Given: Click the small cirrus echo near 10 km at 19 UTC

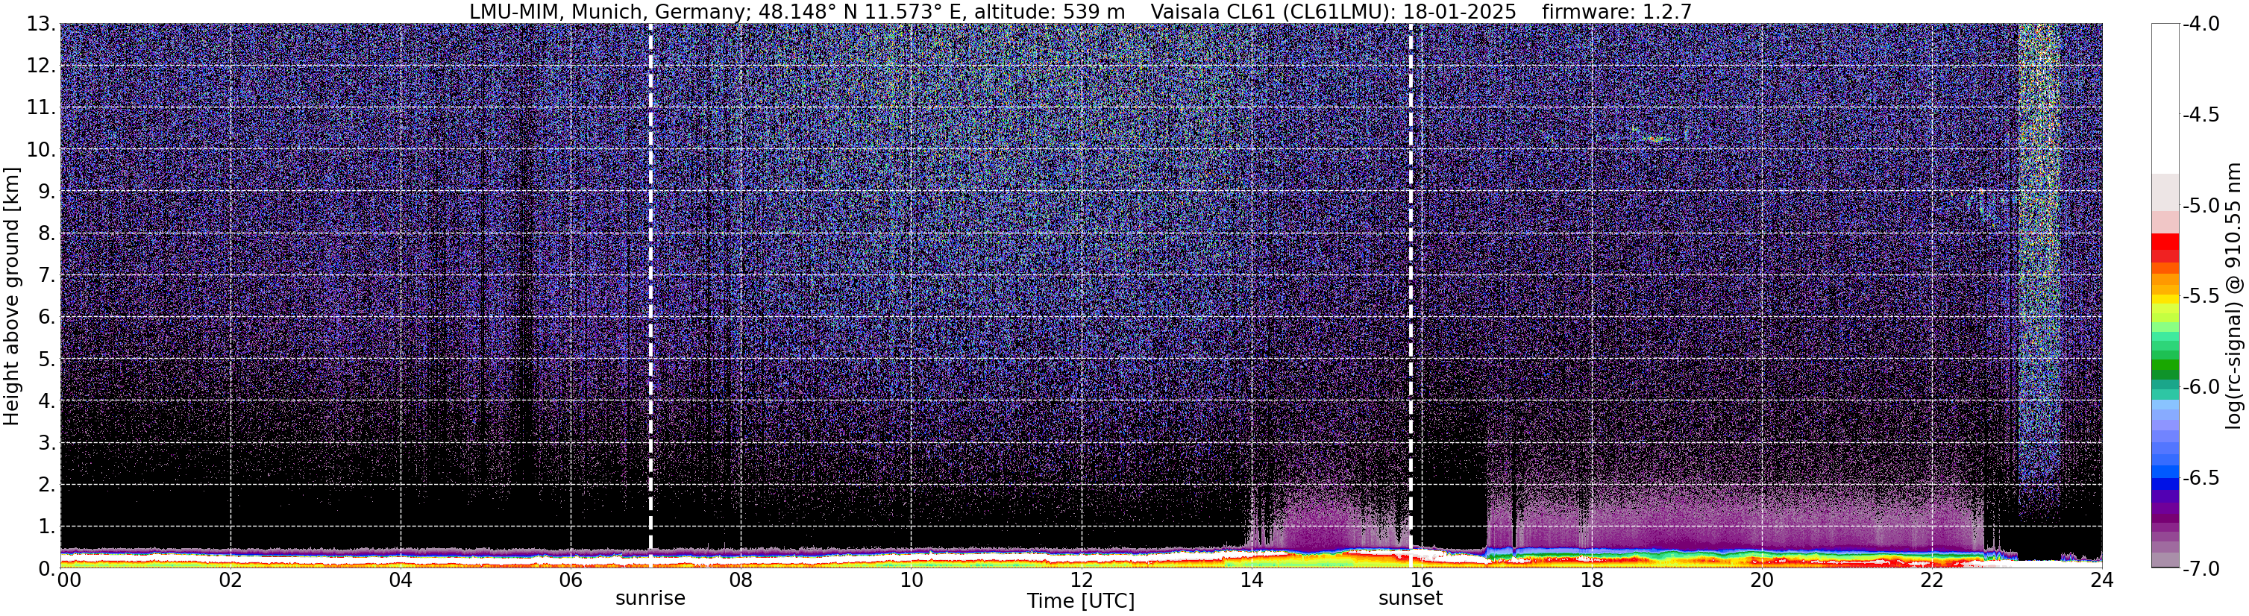Looking at the screenshot, I should [1654, 138].
